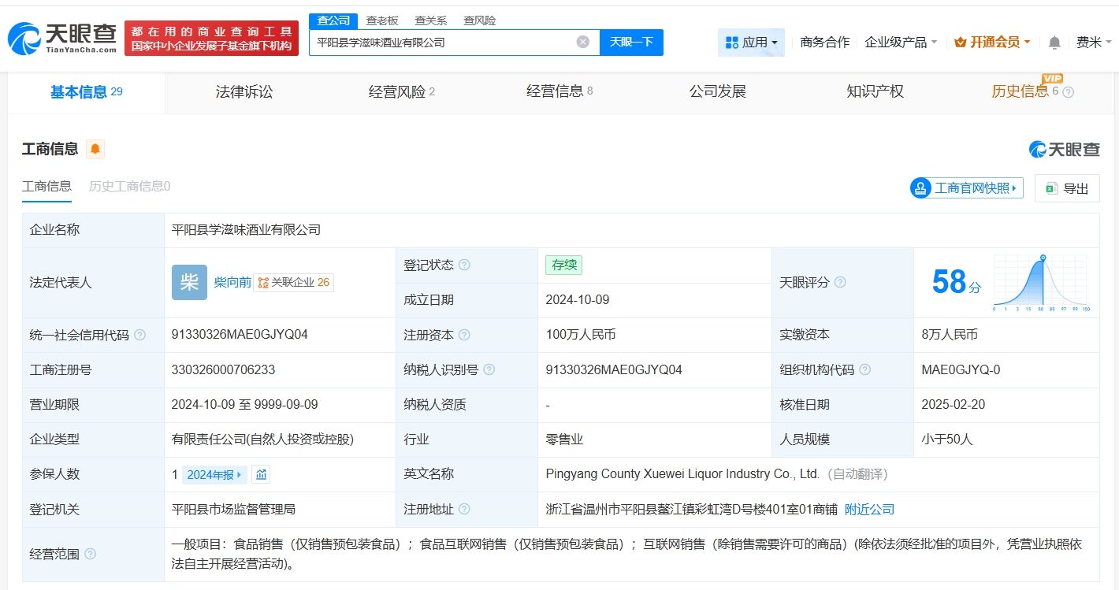The image size is (1119, 590).
Task: Click help icon next to 历史信息 tab
Action: (x=1069, y=92)
